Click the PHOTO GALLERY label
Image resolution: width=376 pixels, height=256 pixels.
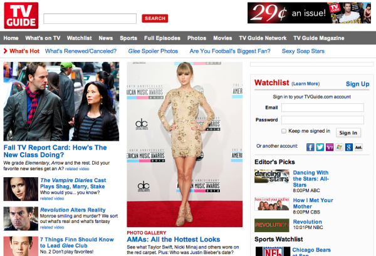point(147,233)
